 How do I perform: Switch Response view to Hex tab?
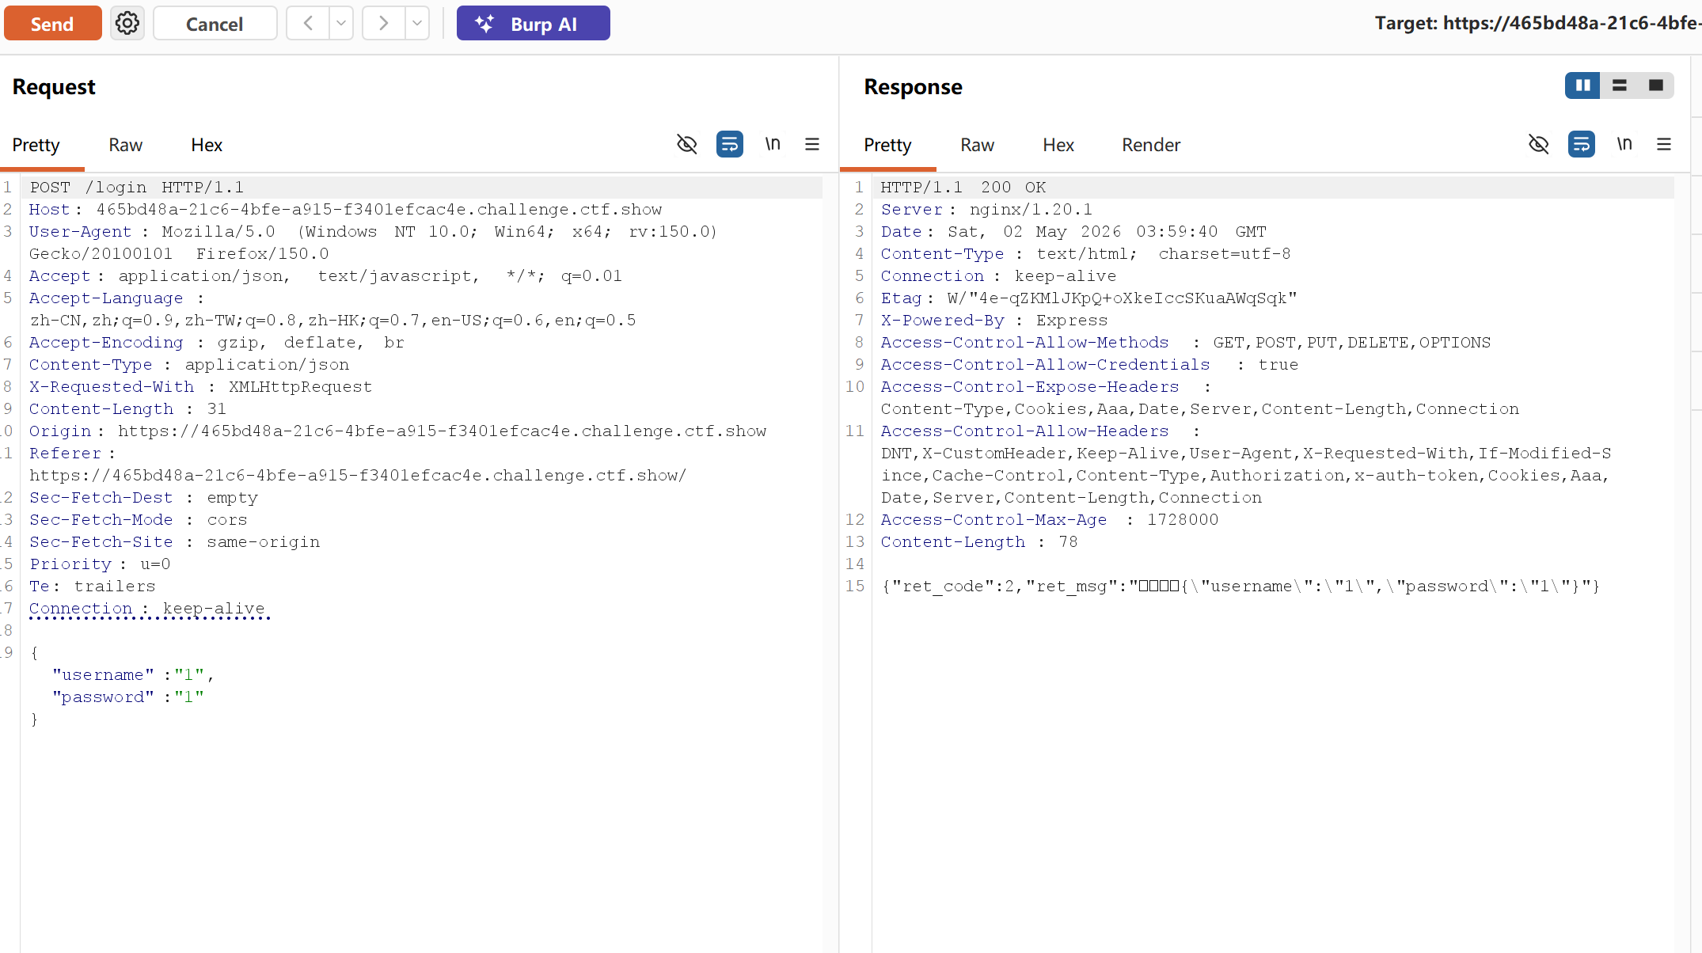(x=1058, y=145)
